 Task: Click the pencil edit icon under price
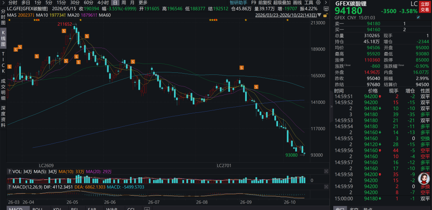418,17
